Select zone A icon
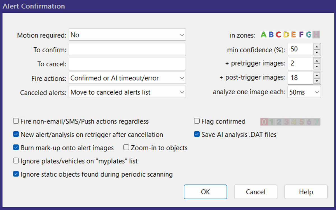The height and width of the screenshot is (210, 336). 263,35
